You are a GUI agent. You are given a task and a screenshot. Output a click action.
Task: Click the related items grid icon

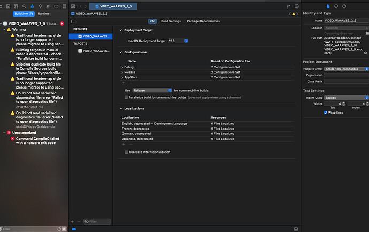73,6
